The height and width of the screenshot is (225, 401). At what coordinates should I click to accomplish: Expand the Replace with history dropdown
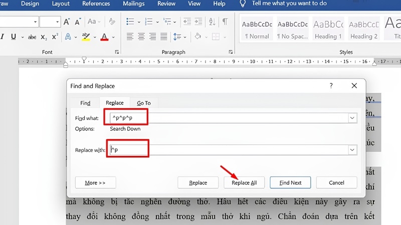point(352,149)
